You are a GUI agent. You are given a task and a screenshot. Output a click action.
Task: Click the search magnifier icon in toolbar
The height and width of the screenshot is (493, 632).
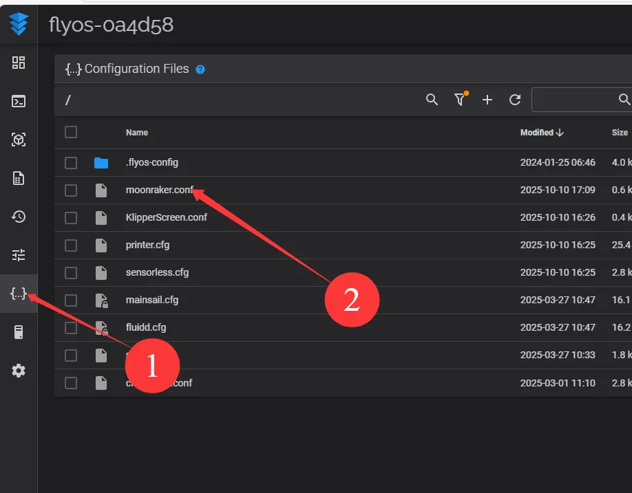coord(432,100)
